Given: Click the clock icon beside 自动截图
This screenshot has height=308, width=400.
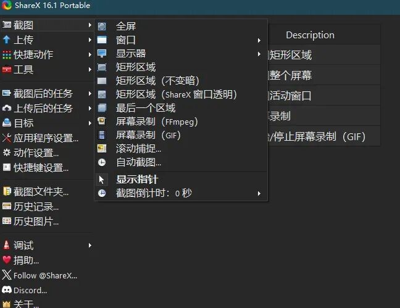Looking at the screenshot, I should point(102,162).
